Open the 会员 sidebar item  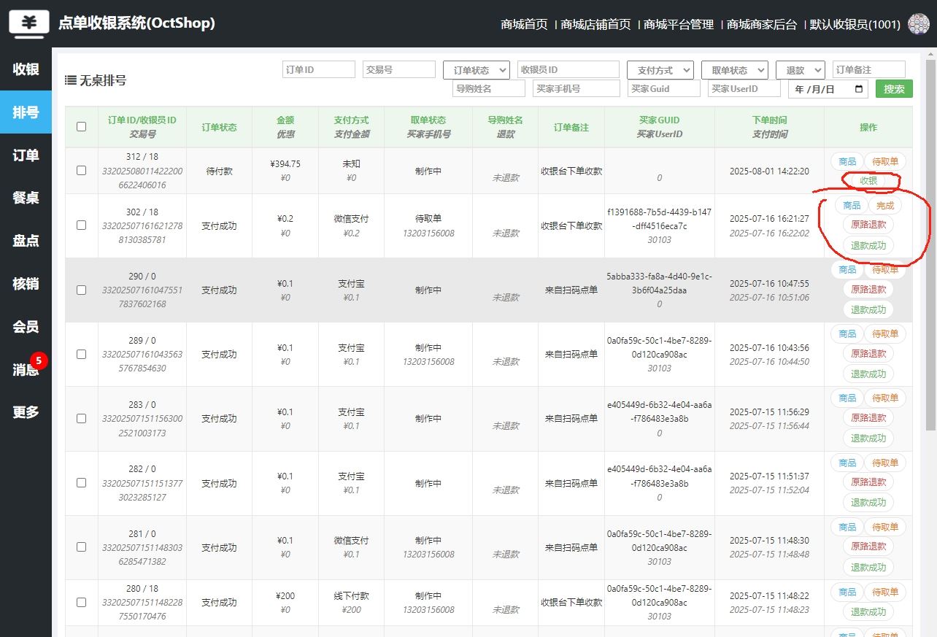(x=26, y=327)
